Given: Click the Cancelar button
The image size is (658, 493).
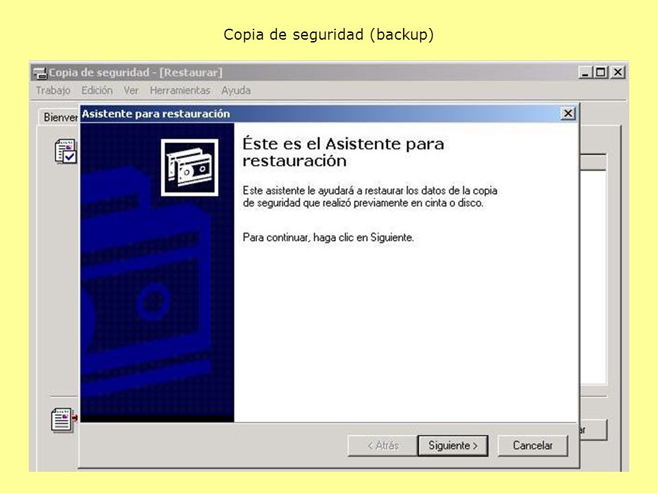Looking at the screenshot, I should tap(533, 446).
